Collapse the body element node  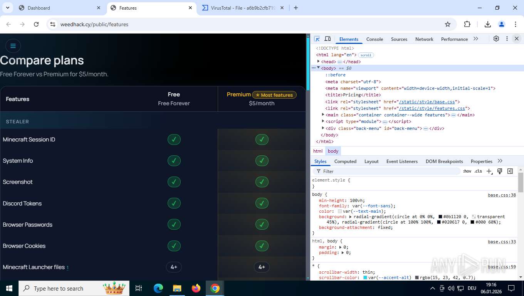coord(319,68)
